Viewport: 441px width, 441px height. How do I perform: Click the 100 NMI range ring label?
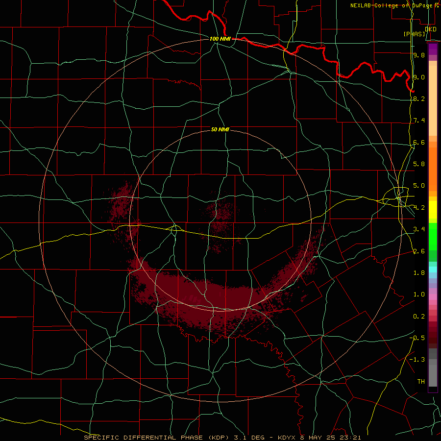coord(220,39)
